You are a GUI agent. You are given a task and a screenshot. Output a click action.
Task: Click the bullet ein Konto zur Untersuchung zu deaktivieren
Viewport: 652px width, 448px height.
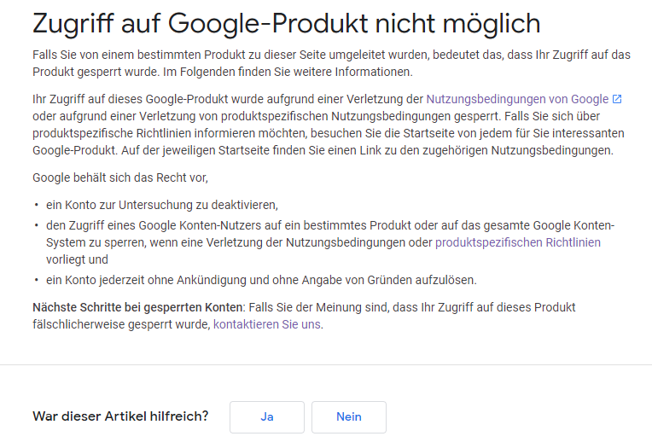tap(162, 205)
